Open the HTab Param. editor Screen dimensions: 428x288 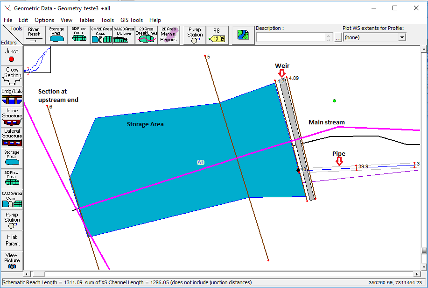coord(12,240)
